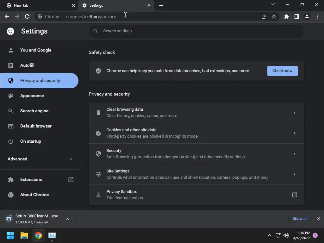The image size is (324, 243).
Task: Open Cookies and other site data arrow
Action: [x=295, y=133]
